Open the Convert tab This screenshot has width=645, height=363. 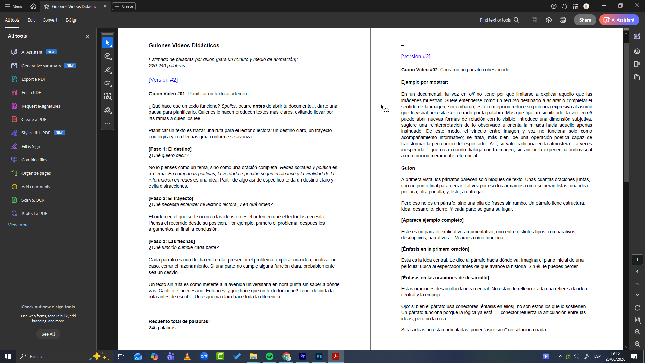point(50,20)
